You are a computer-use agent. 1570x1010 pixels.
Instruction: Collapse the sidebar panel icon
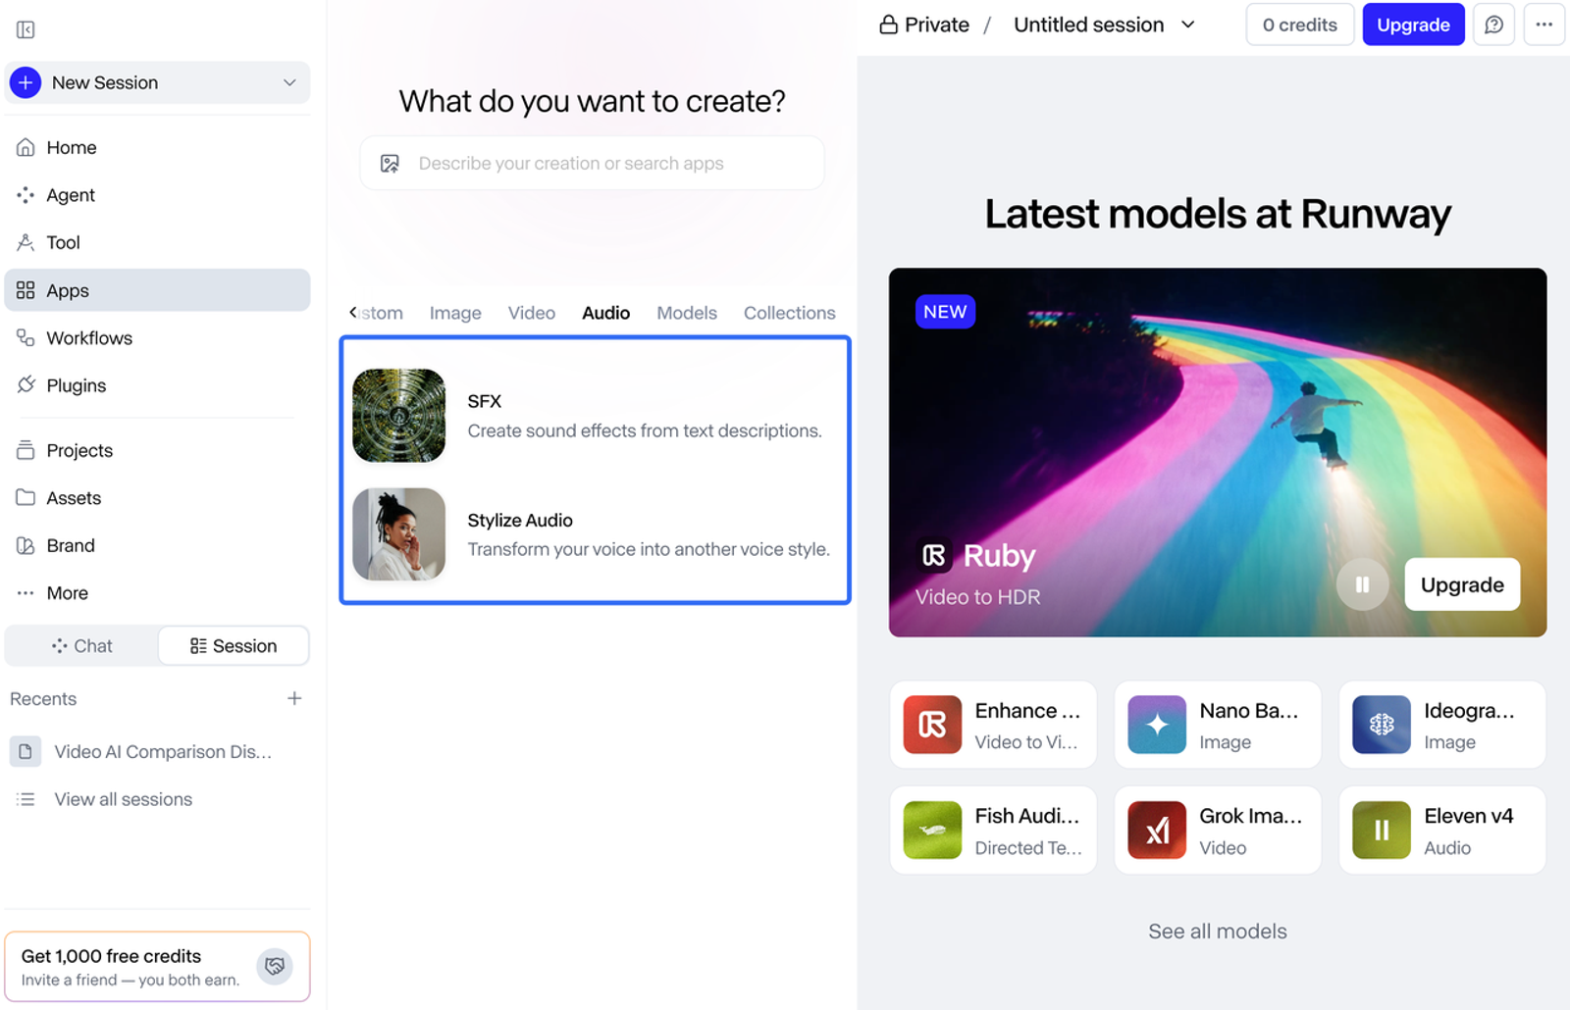(x=26, y=29)
